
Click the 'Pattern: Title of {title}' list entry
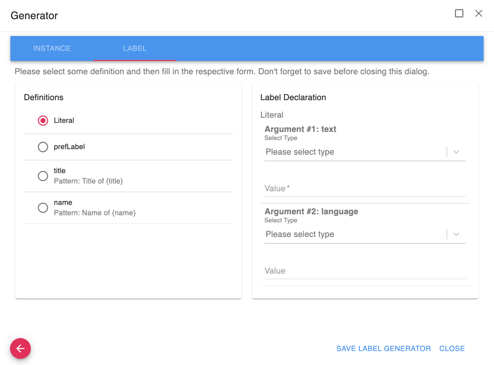click(x=88, y=181)
